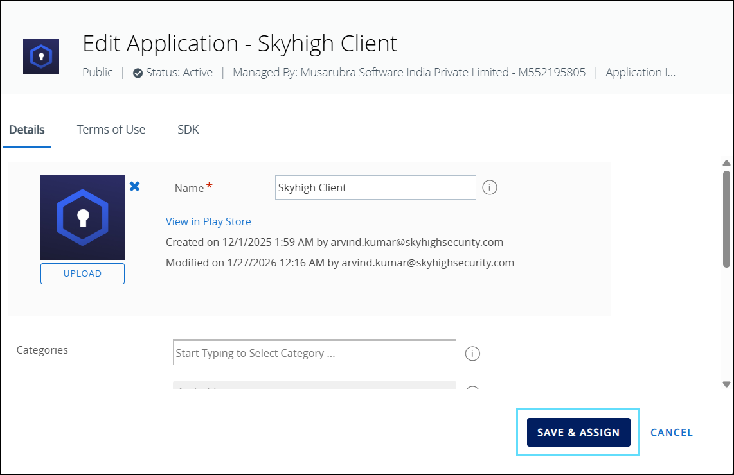The width and height of the screenshot is (734, 475).
Task: Click the truncated Application I... header text
Action: (x=640, y=73)
